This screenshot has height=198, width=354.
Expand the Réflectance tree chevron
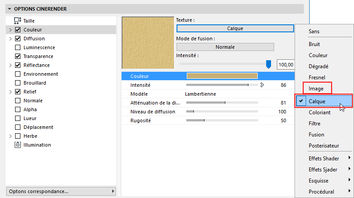[10, 65]
